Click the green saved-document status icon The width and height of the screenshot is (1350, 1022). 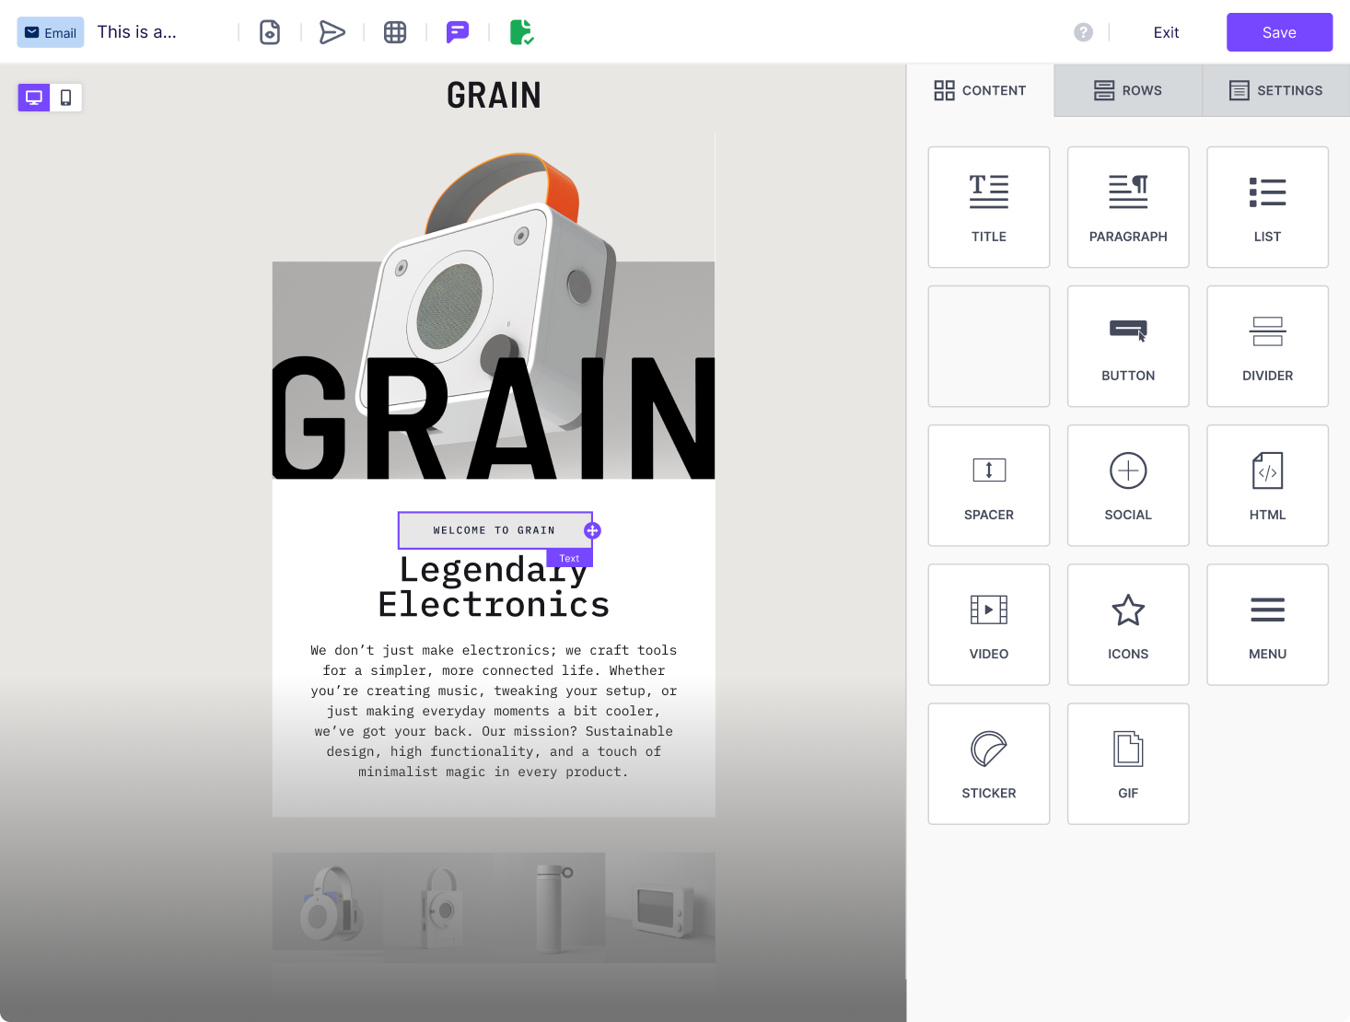[x=521, y=31]
